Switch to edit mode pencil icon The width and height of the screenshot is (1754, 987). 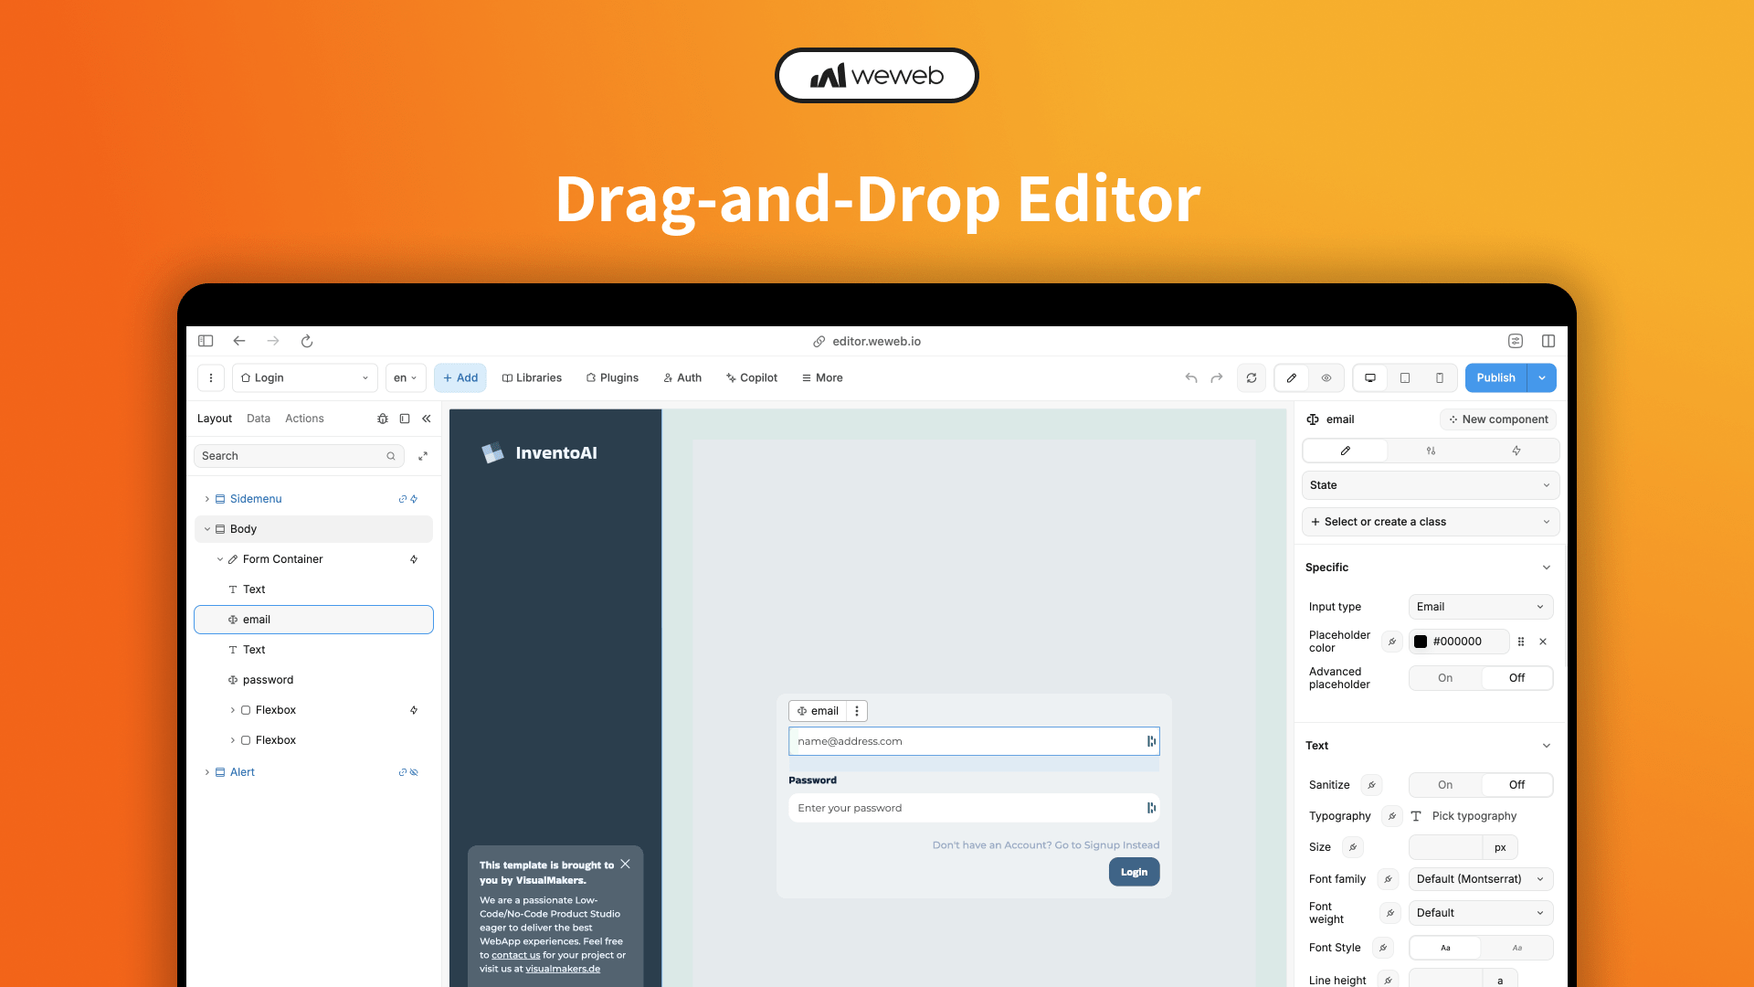pos(1292,377)
